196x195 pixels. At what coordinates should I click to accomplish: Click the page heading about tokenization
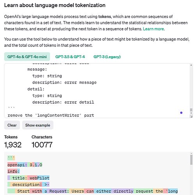[x=55, y=5]
